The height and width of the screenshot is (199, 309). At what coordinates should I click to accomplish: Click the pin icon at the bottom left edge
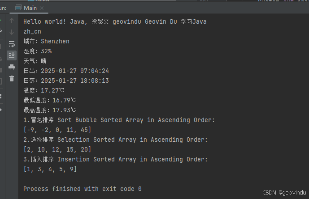point(1,110)
